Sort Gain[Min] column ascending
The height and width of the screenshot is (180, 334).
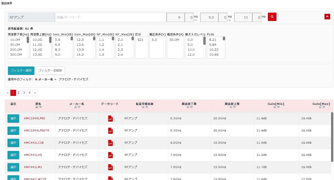tap(274, 107)
